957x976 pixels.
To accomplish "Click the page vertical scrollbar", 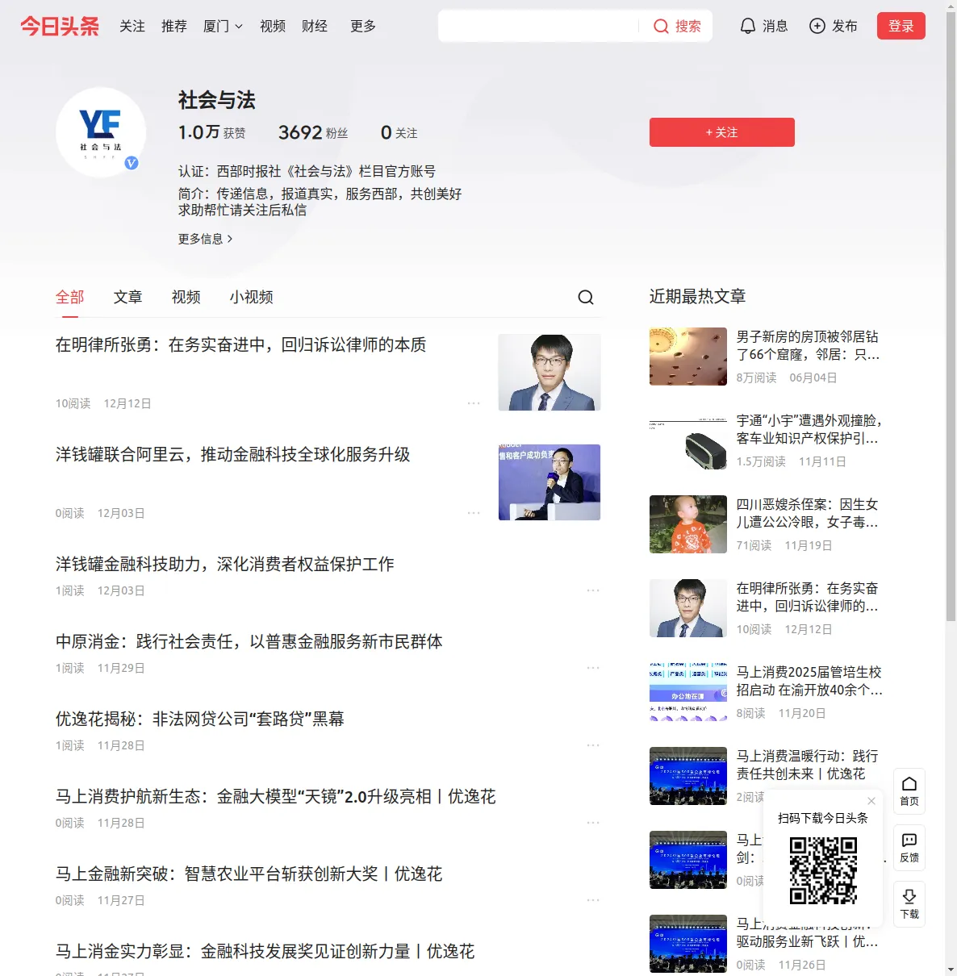I will [951, 316].
